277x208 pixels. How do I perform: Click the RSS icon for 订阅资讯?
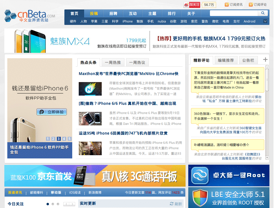pos(227,5)
